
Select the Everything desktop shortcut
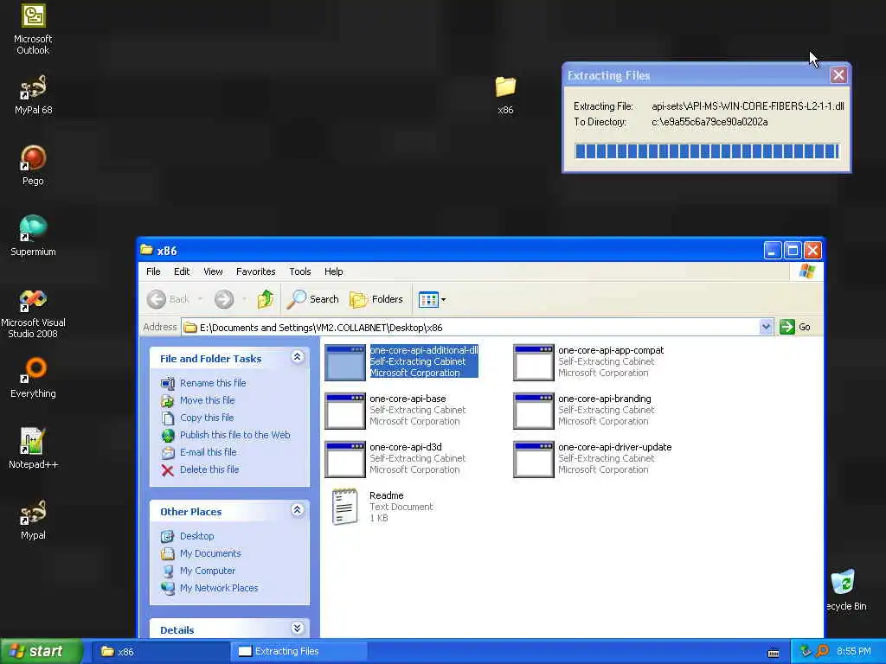tap(33, 378)
